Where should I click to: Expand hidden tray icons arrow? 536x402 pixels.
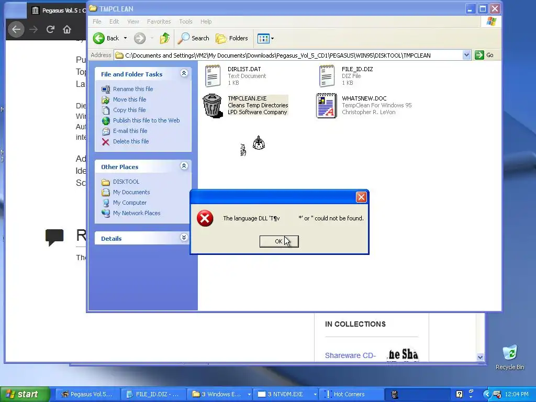[486, 394]
